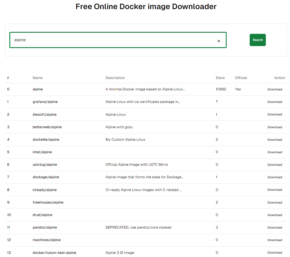The height and width of the screenshot is (257, 290).
Task: Download the drud/alpine image
Action: (275, 215)
